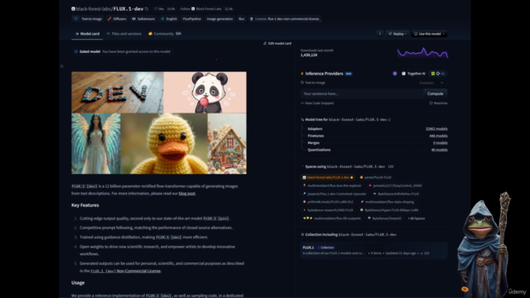Select the first round inference provider icon
This screenshot has width=530, height=298.
[394, 74]
